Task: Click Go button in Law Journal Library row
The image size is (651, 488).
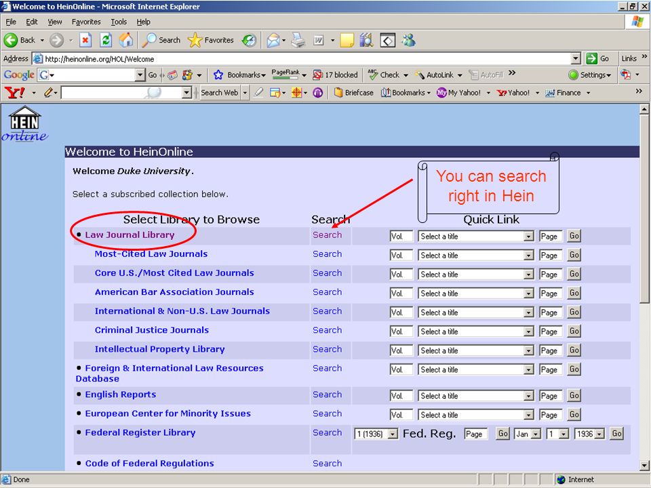Action: coord(574,236)
